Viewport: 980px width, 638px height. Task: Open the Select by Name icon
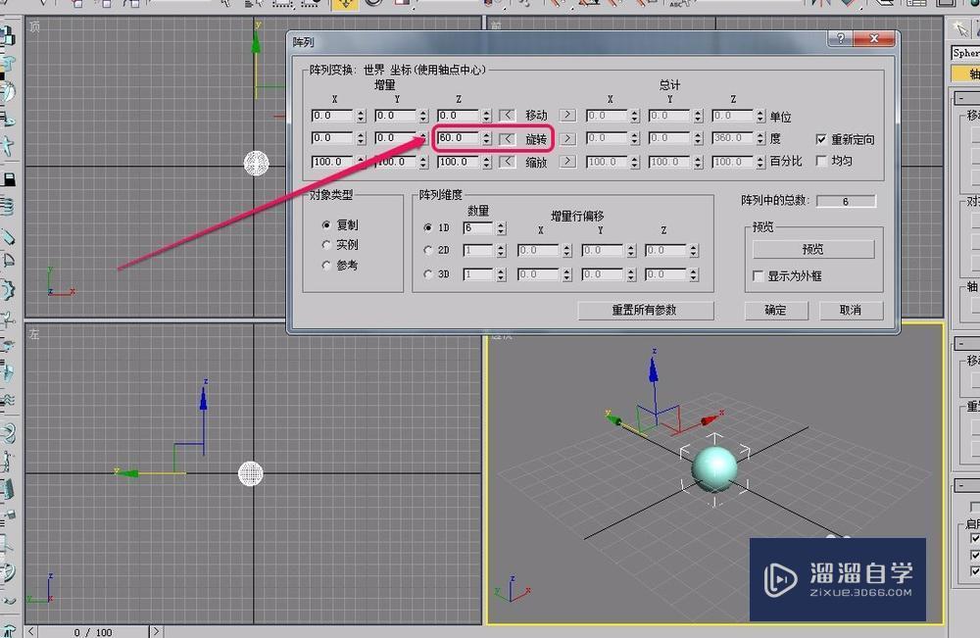pyautogui.click(x=249, y=6)
